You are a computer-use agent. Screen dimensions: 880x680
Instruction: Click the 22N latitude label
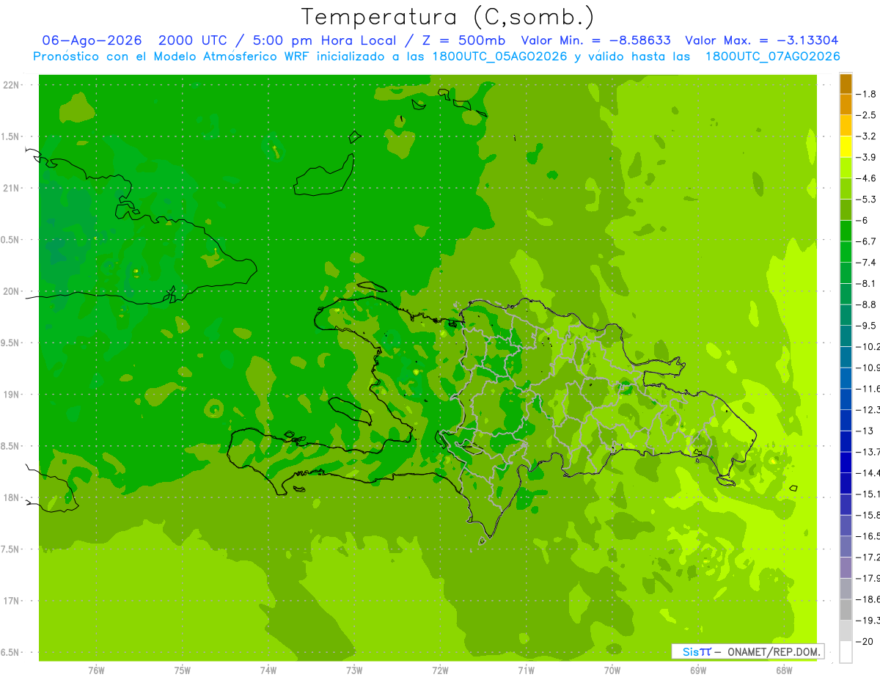(x=12, y=85)
